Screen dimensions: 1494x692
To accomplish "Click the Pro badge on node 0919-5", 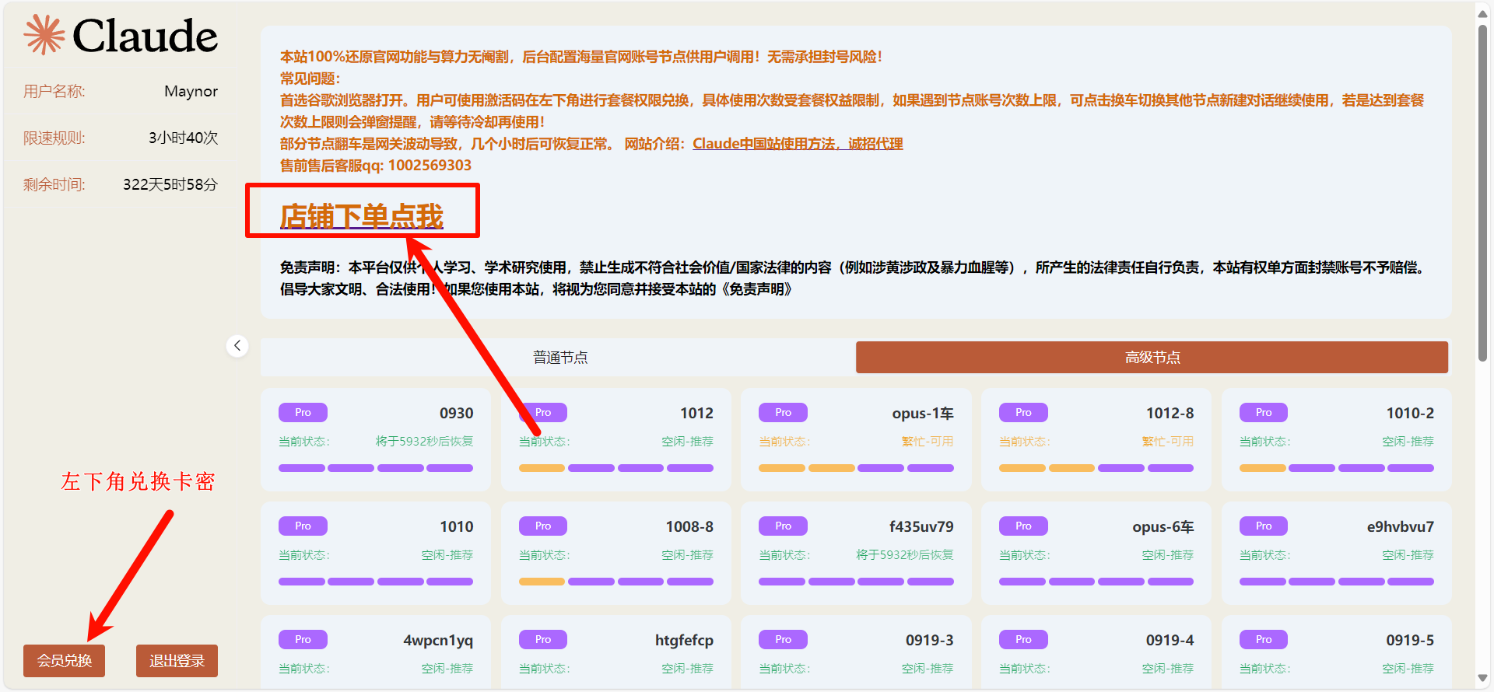I will [x=1264, y=639].
